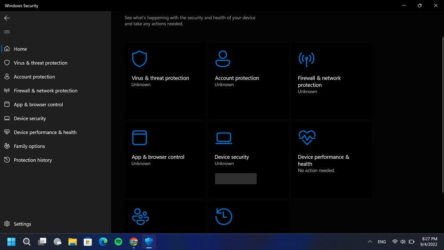The width and height of the screenshot is (444, 250).
Task: Open Microsoft Store from taskbar
Action: (88, 242)
